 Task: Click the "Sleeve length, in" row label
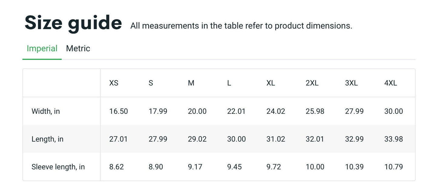(58, 167)
